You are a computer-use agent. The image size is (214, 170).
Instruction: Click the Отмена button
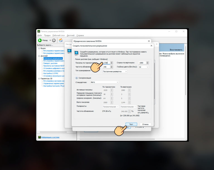click(145, 124)
